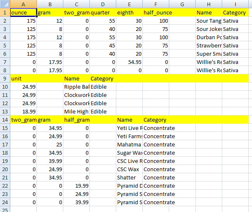Click the 'unit' header cell
The width and height of the screenshot is (252, 212).
pyautogui.click(x=24, y=78)
